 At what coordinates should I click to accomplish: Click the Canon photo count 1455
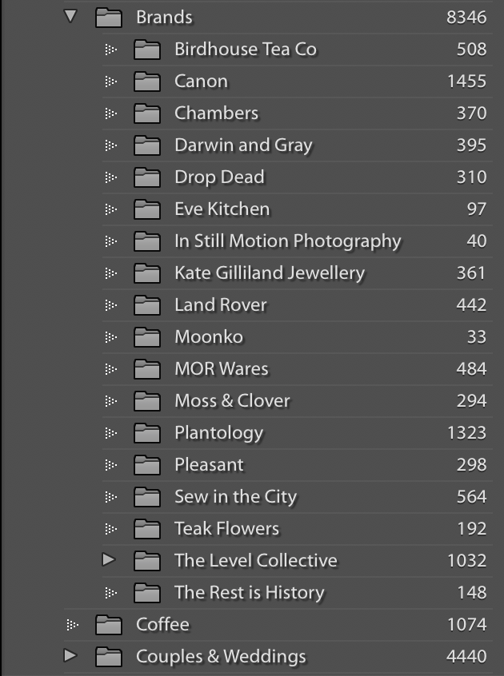pos(467,81)
